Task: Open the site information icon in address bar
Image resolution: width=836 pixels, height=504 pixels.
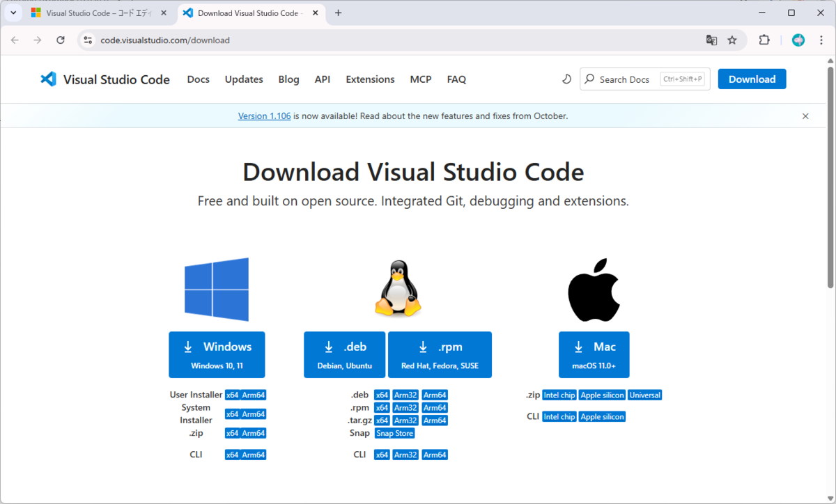Action: (x=88, y=40)
